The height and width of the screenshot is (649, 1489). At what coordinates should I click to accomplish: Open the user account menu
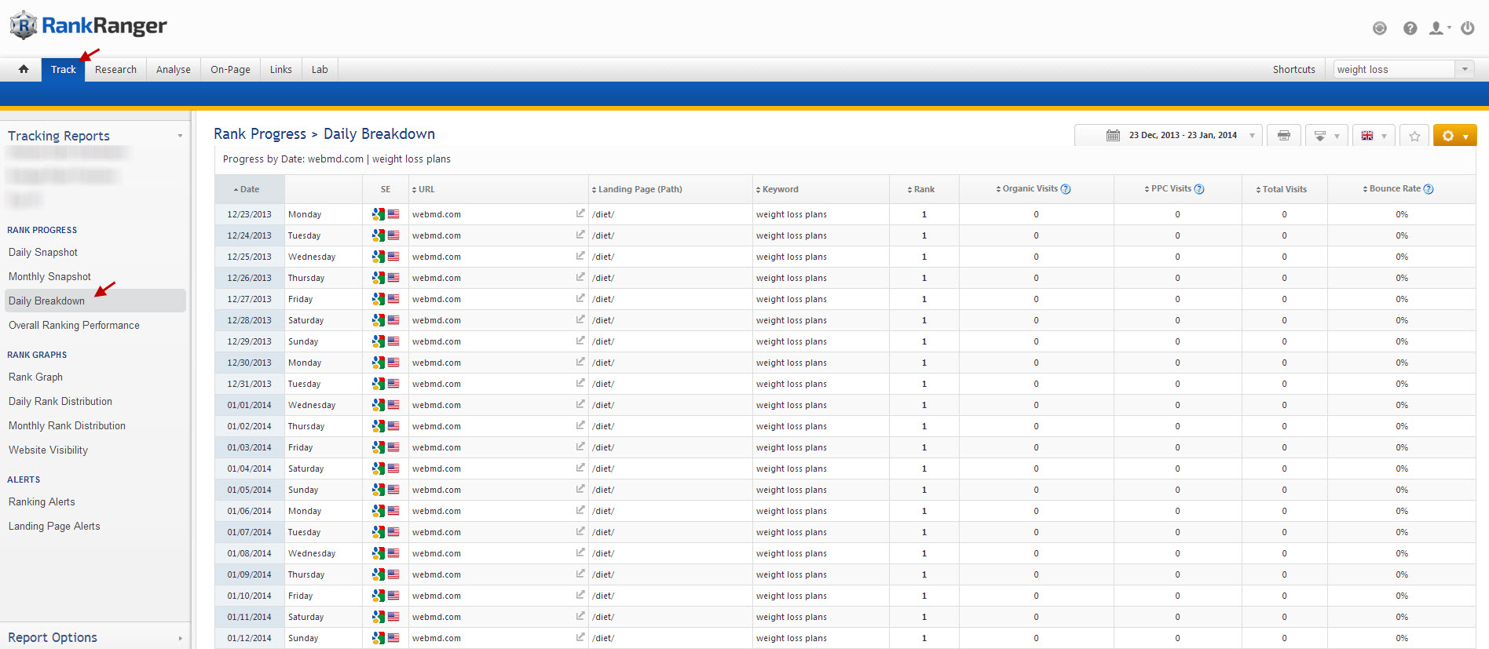(1439, 28)
